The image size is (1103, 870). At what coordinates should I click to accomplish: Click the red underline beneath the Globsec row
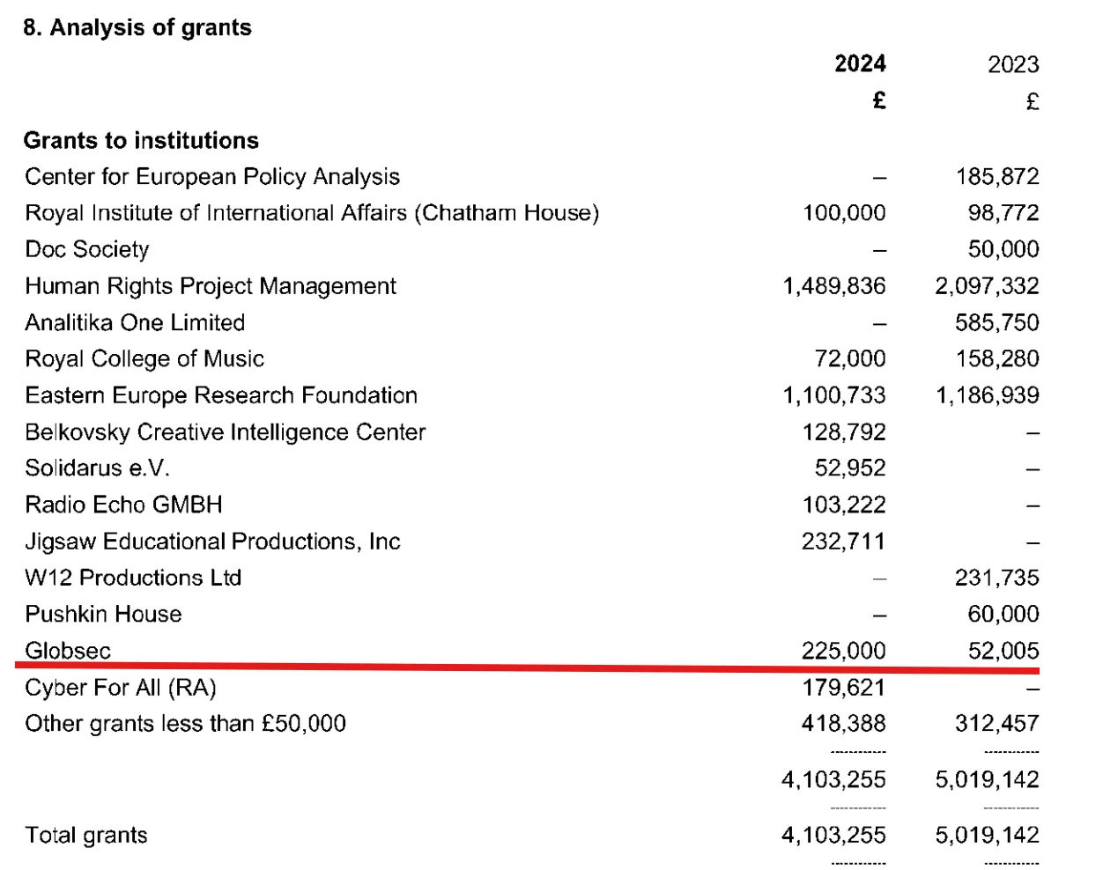[x=527, y=668]
